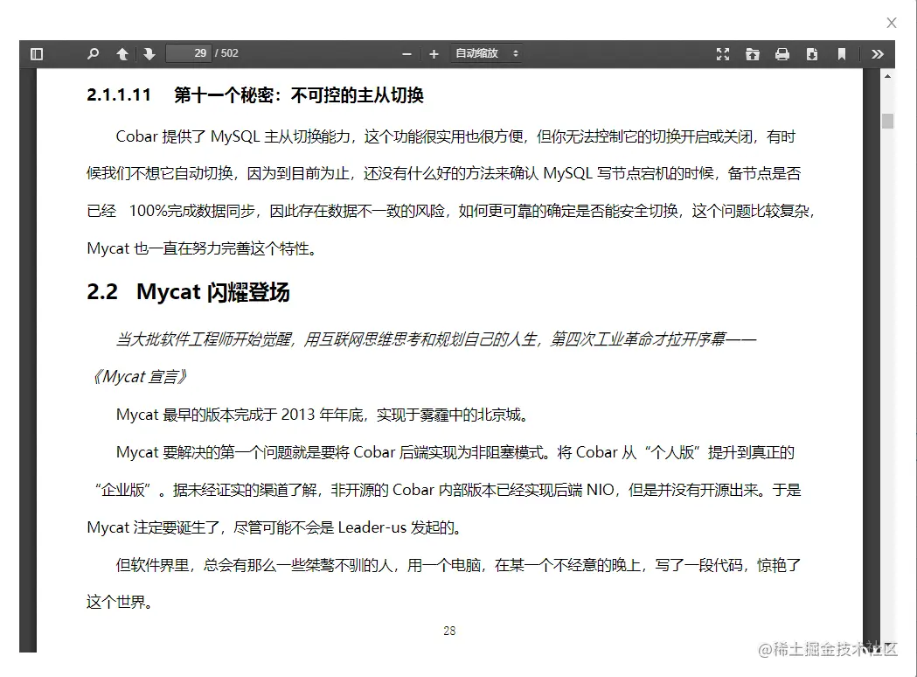Zoom in using the plus button
The image size is (917, 677).
pos(434,53)
